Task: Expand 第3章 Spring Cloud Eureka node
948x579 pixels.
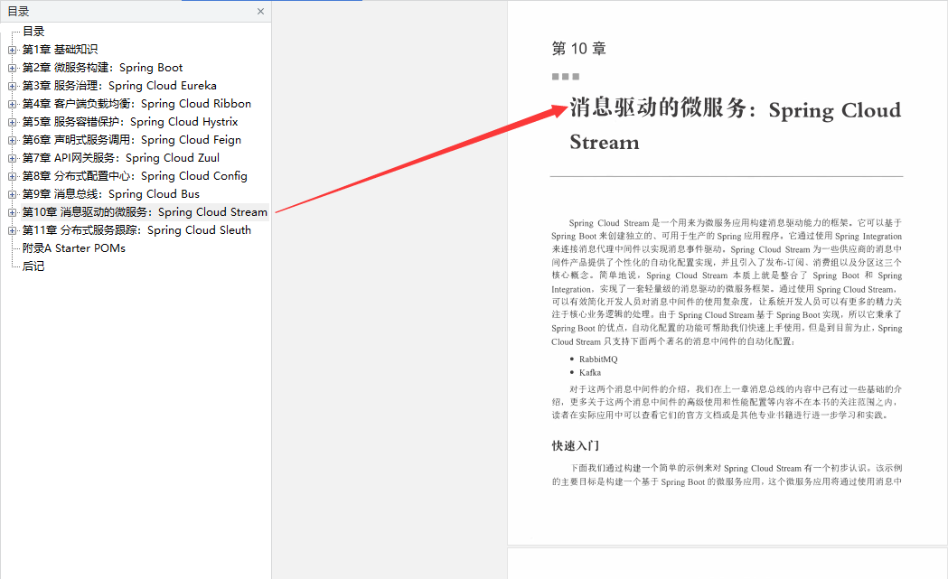Action: [12, 87]
